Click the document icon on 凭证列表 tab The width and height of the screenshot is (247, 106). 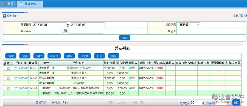coord(21,4)
